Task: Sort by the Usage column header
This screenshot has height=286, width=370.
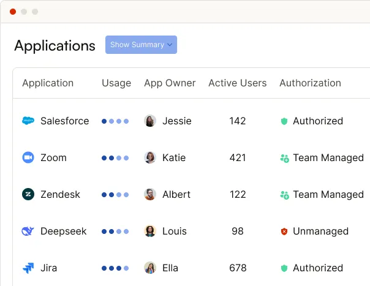Action: 116,83
